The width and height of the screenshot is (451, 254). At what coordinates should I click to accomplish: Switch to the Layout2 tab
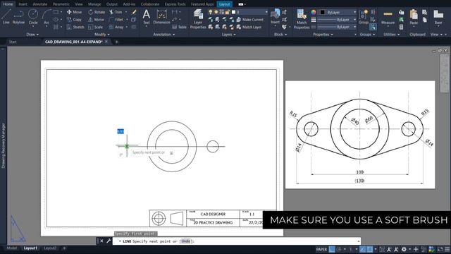point(50,248)
